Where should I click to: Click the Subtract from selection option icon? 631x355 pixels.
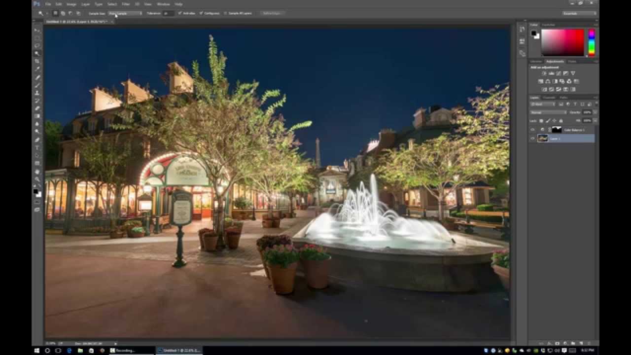70,13
